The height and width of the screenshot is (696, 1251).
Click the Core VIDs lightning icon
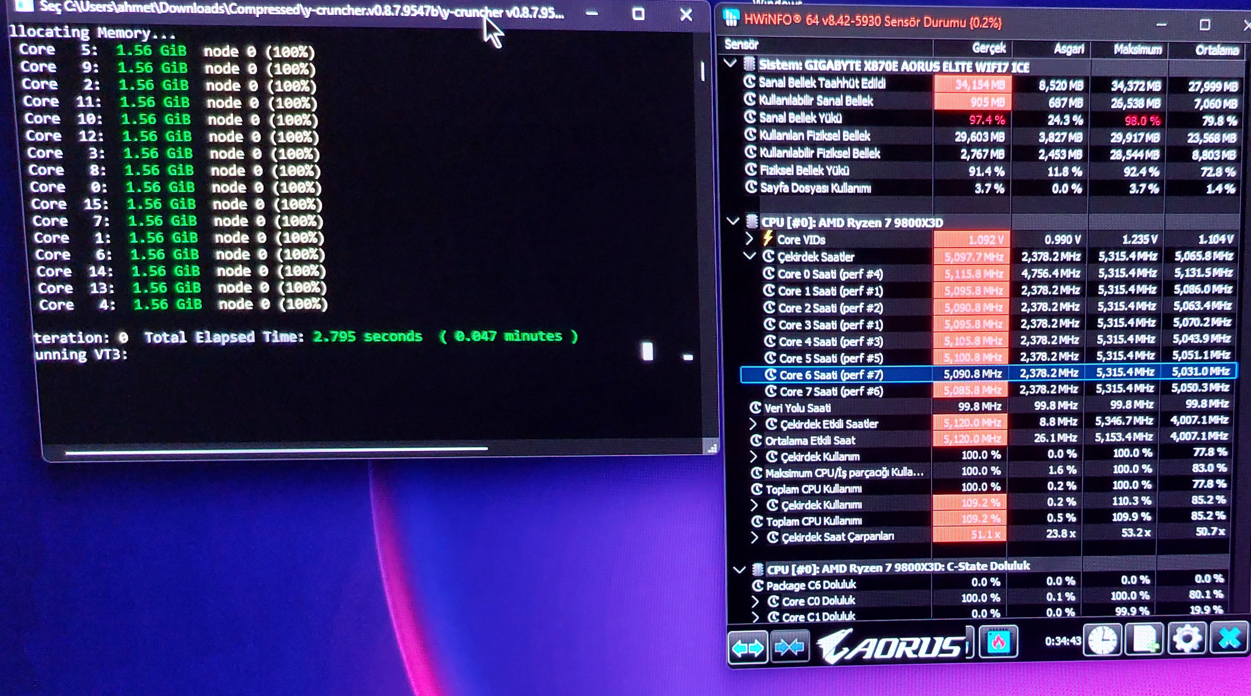coord(768,239)
